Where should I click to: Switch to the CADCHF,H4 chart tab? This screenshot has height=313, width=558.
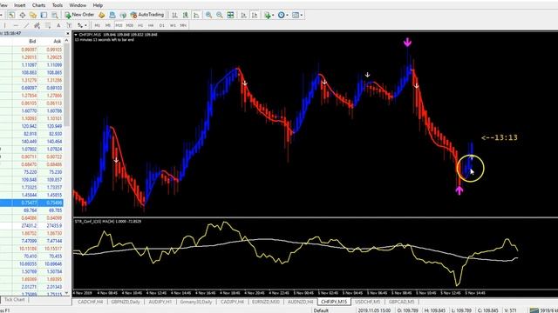coord(90,302)
